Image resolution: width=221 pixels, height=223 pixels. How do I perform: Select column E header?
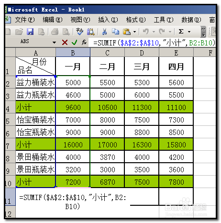click(x=176, y=53)
